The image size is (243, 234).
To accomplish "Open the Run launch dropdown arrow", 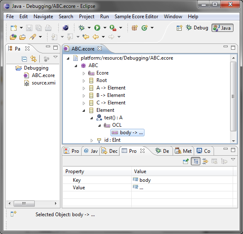I will 105,28.
